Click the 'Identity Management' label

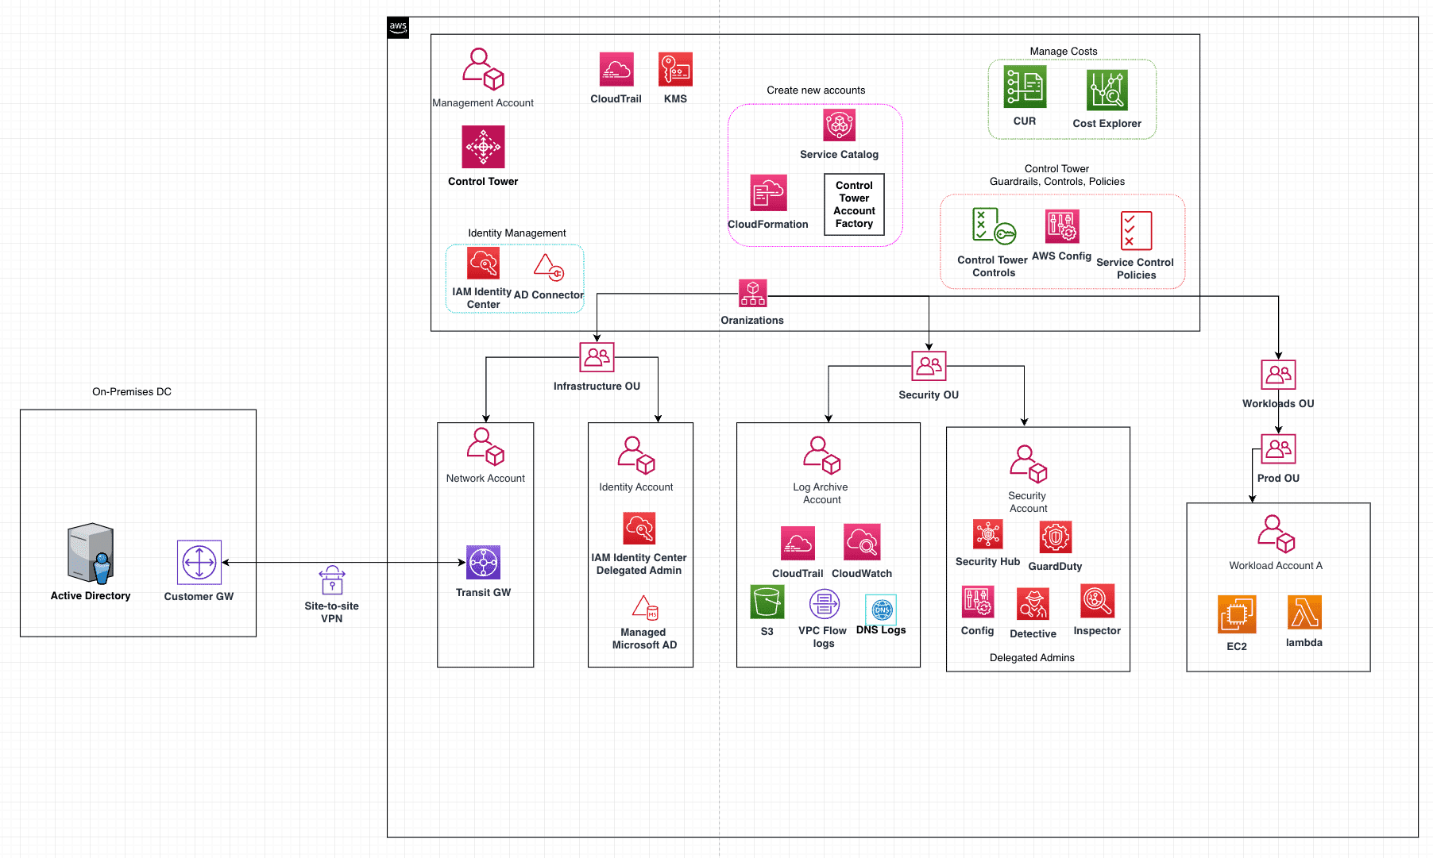point(517,233)
